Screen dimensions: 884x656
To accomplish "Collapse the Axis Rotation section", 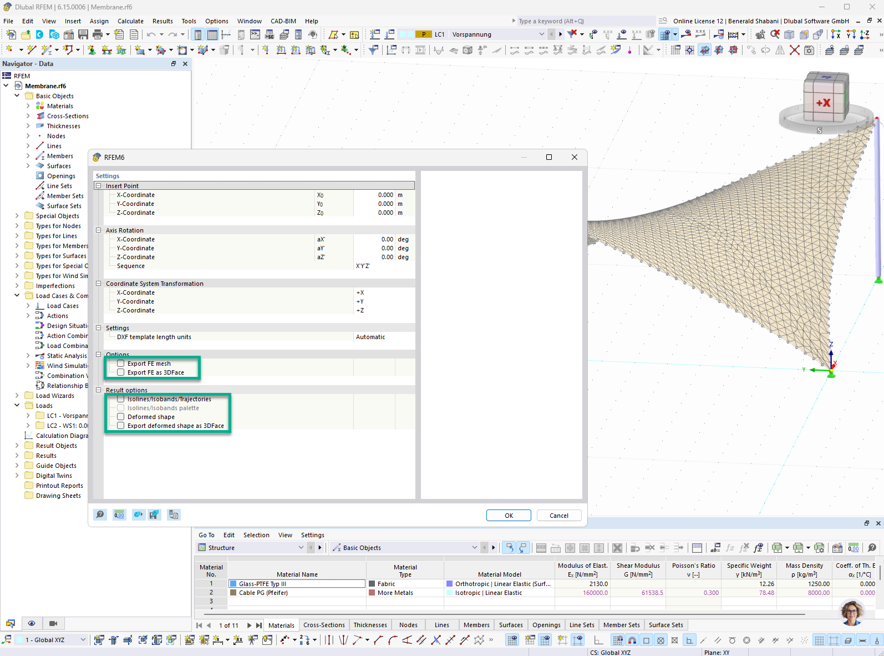I will (x=99, y=230).
